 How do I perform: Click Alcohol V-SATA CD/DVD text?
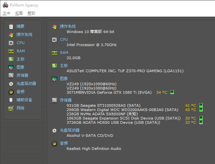click(x=90, y=135)
